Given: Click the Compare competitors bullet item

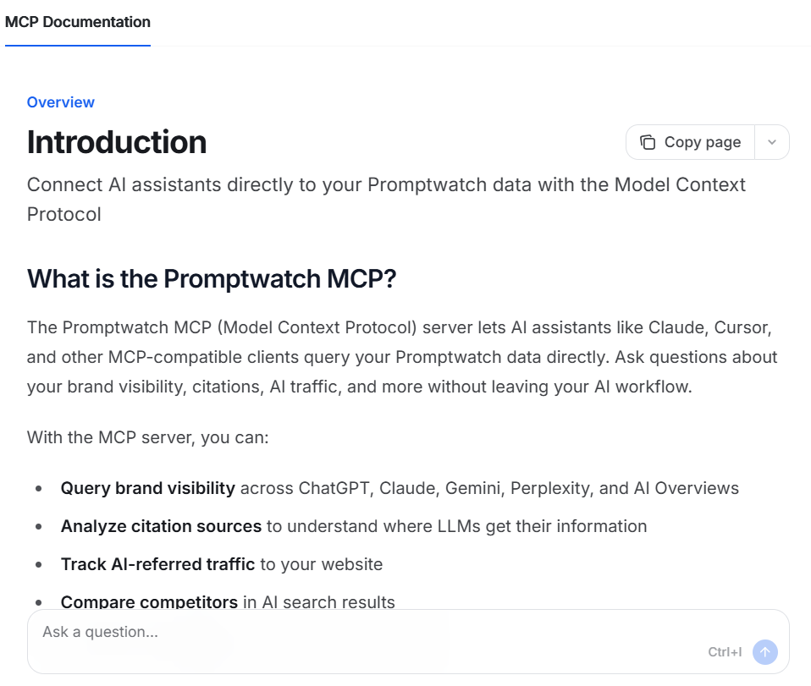Looking at the screenshot, I should (x=149, y=602).
